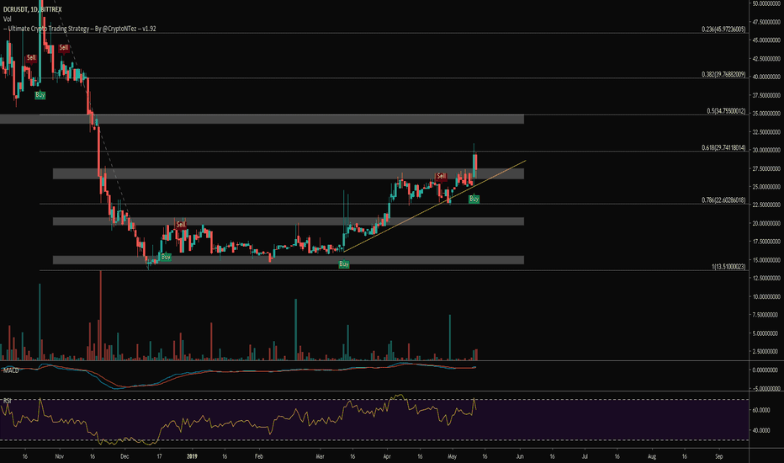Click the 10.00000000 price axis label
Image resolution: width=784 pixels, height=463 pixels.
click(x=766, y=297)
